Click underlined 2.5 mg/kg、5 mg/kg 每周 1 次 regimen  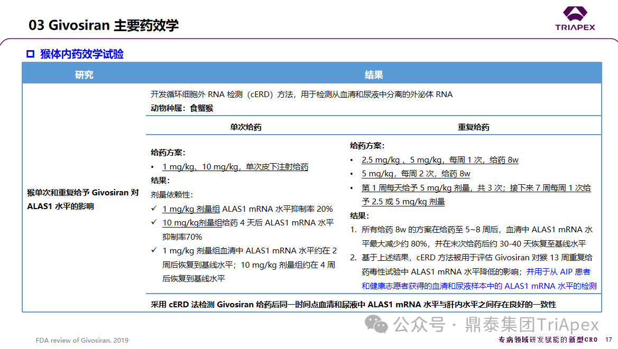[x=440, y=160]
